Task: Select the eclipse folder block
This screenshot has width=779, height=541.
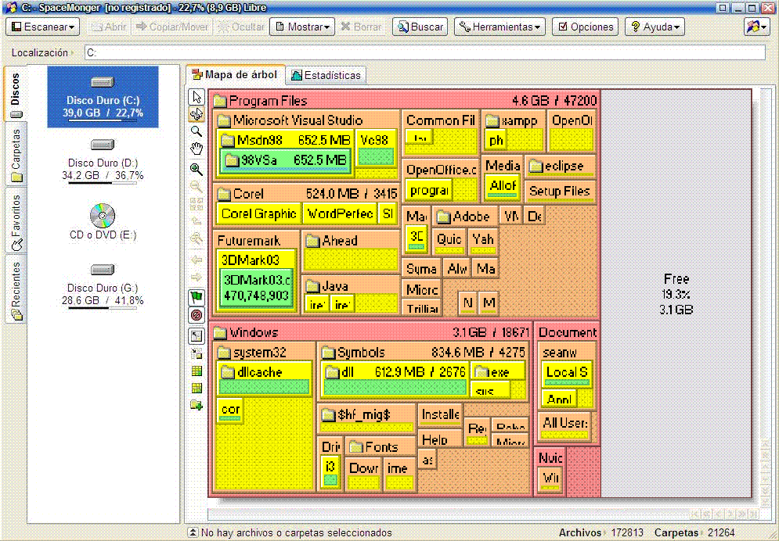Action: [x=561, y=166]
